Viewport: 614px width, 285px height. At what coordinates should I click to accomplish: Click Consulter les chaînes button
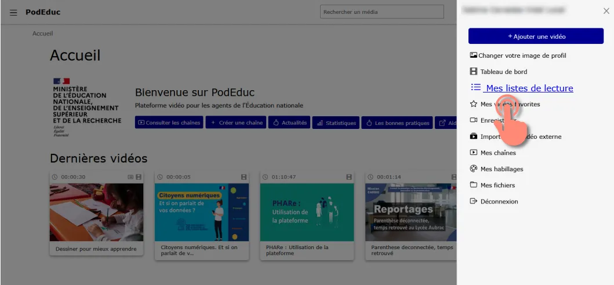pyautogui.click(x=169, y=123)
